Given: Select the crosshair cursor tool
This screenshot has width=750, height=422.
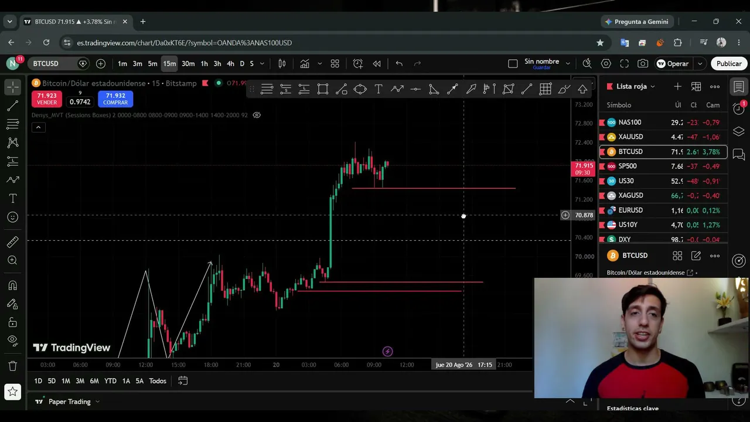Looking at the screenshot, I should pyautogui.click(x=13, y=87).
